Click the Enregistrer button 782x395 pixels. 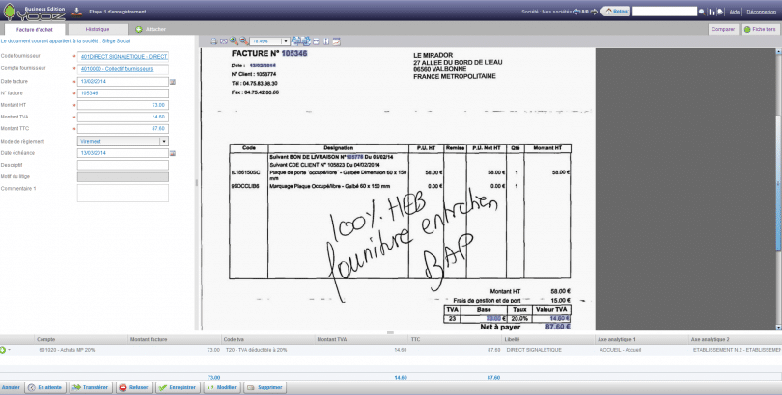pos(178,387)
